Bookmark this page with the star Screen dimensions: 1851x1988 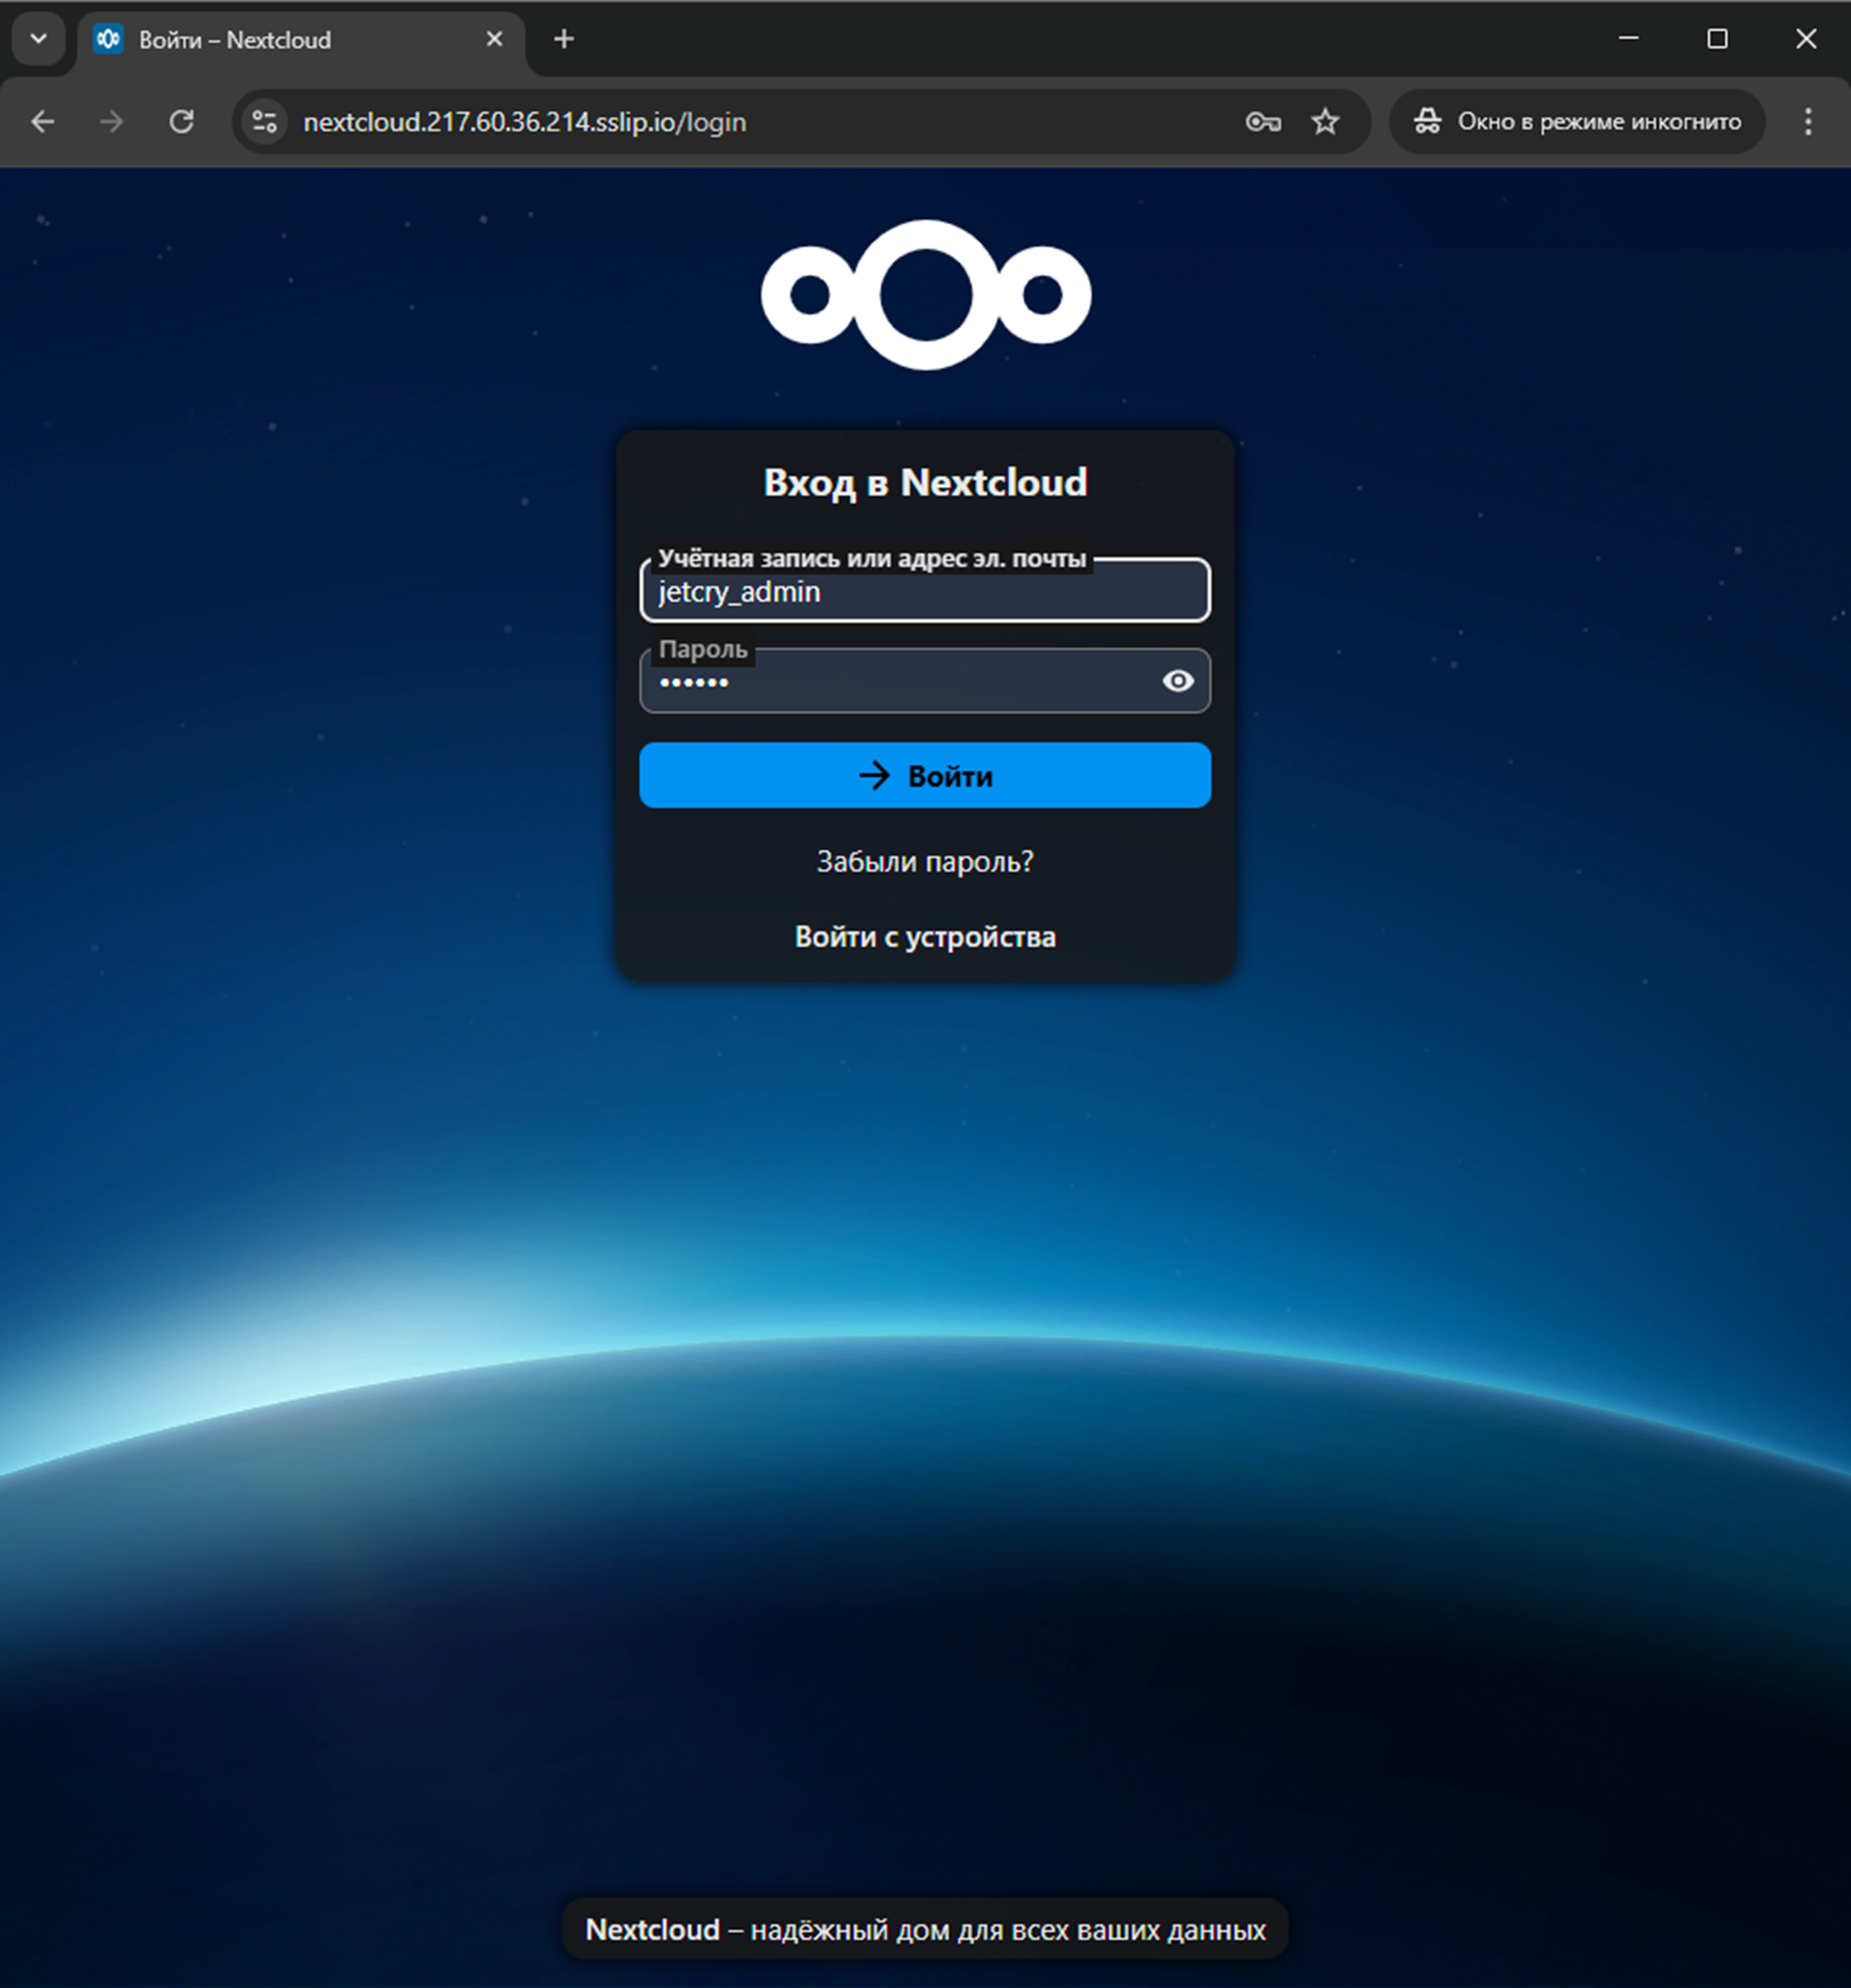click(1325, 122)
